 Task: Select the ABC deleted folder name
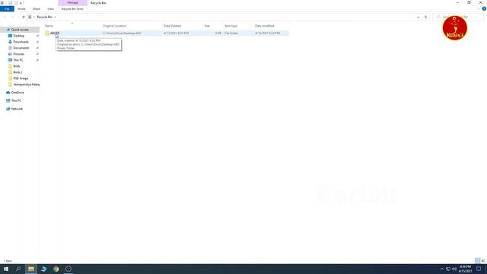pos(55,33)
